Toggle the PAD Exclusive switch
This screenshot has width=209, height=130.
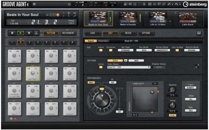tap(111, 50)
